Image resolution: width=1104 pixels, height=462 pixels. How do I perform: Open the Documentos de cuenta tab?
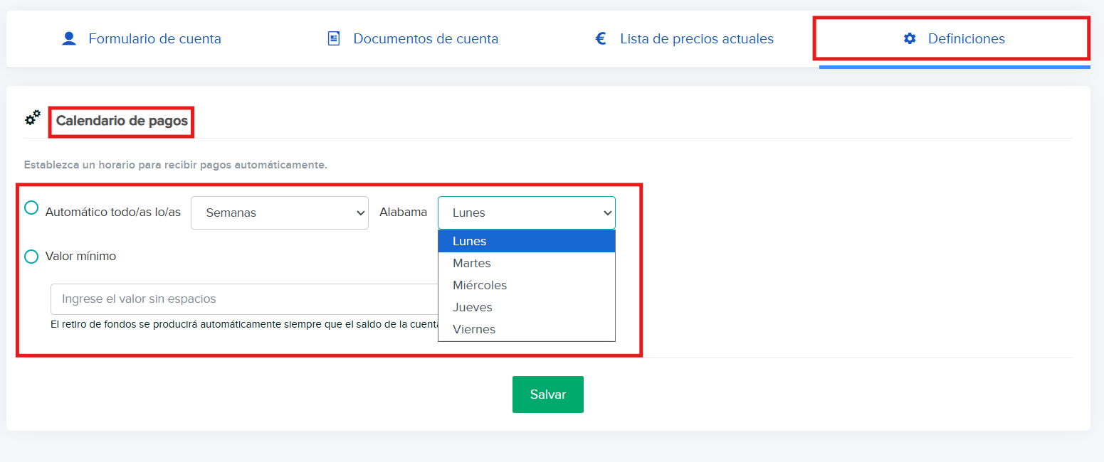click(x=426, y=38)
